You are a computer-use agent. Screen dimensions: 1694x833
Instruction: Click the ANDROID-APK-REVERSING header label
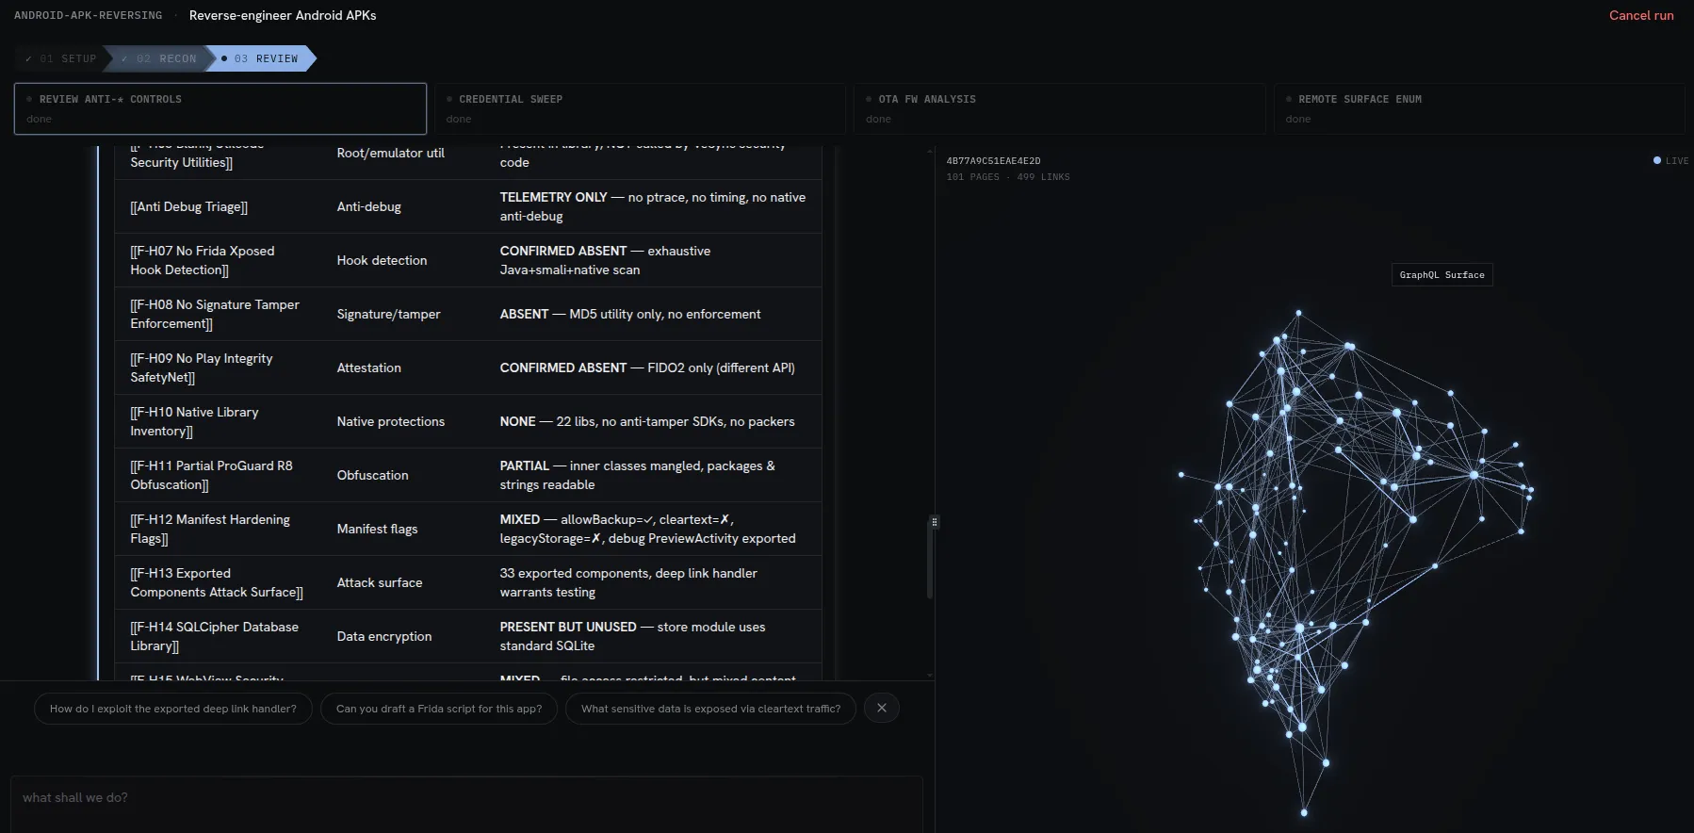[x=88, y=15]
